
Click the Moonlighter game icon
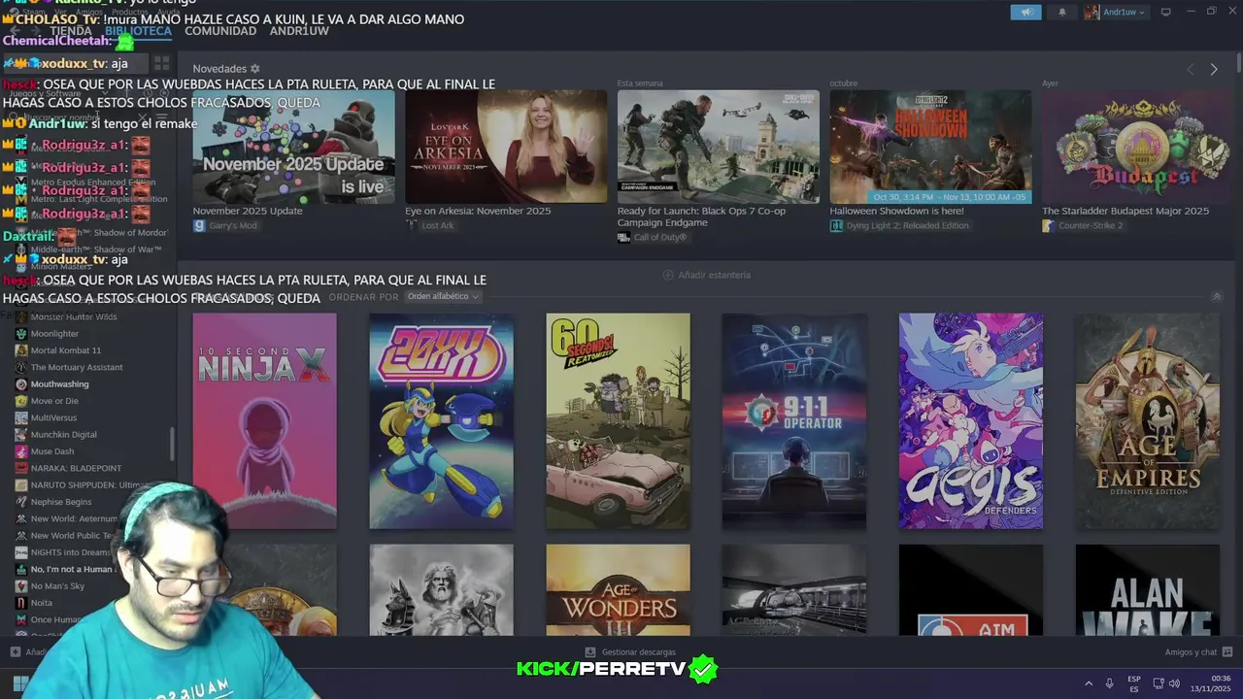(21, 333)
